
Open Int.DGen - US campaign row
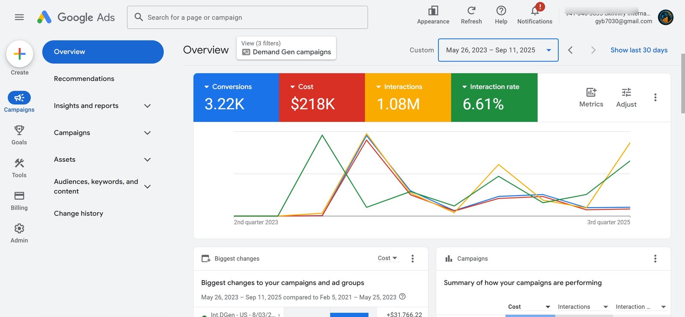(242, 314)
